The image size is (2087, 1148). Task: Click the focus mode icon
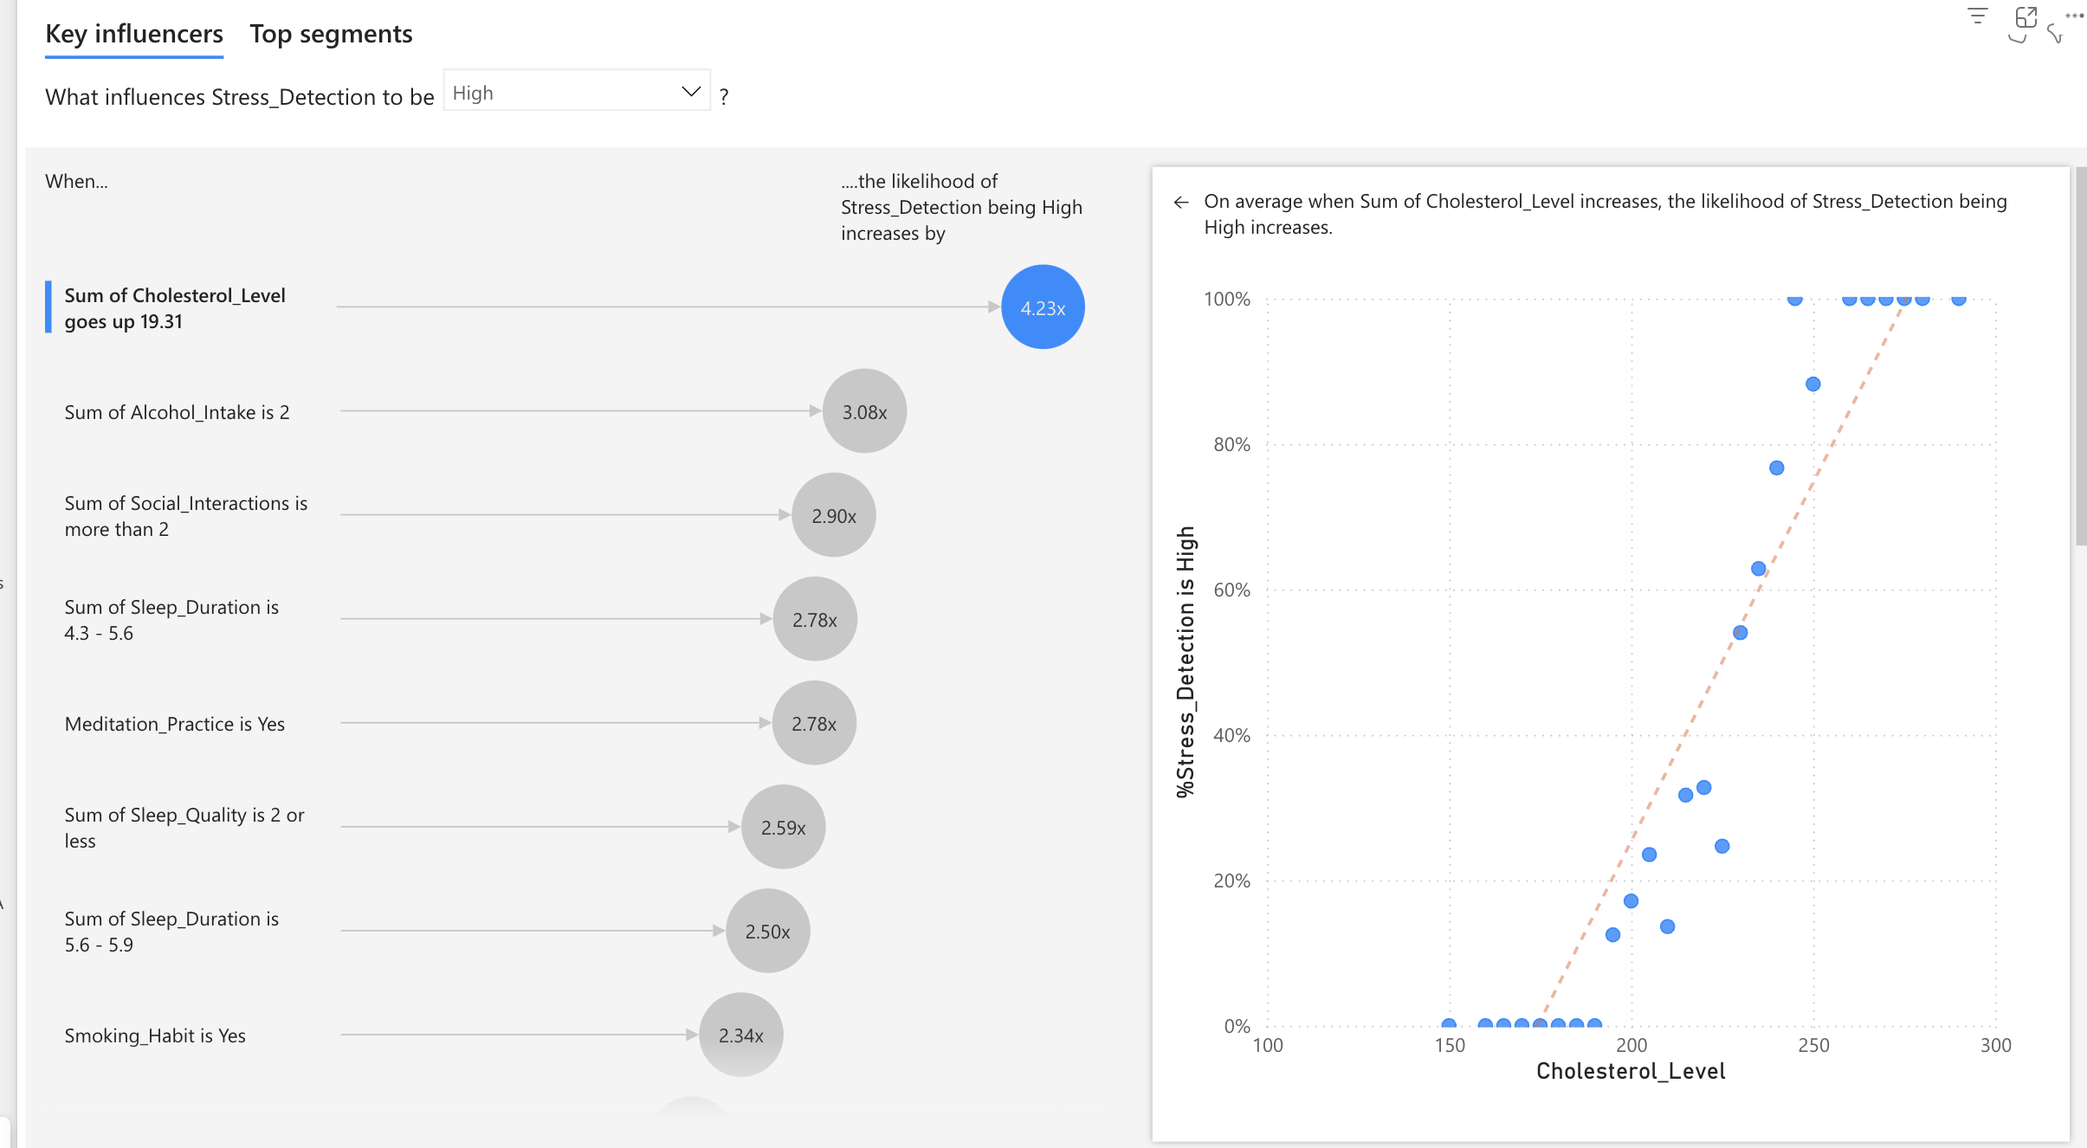[x=2026, y=17]
